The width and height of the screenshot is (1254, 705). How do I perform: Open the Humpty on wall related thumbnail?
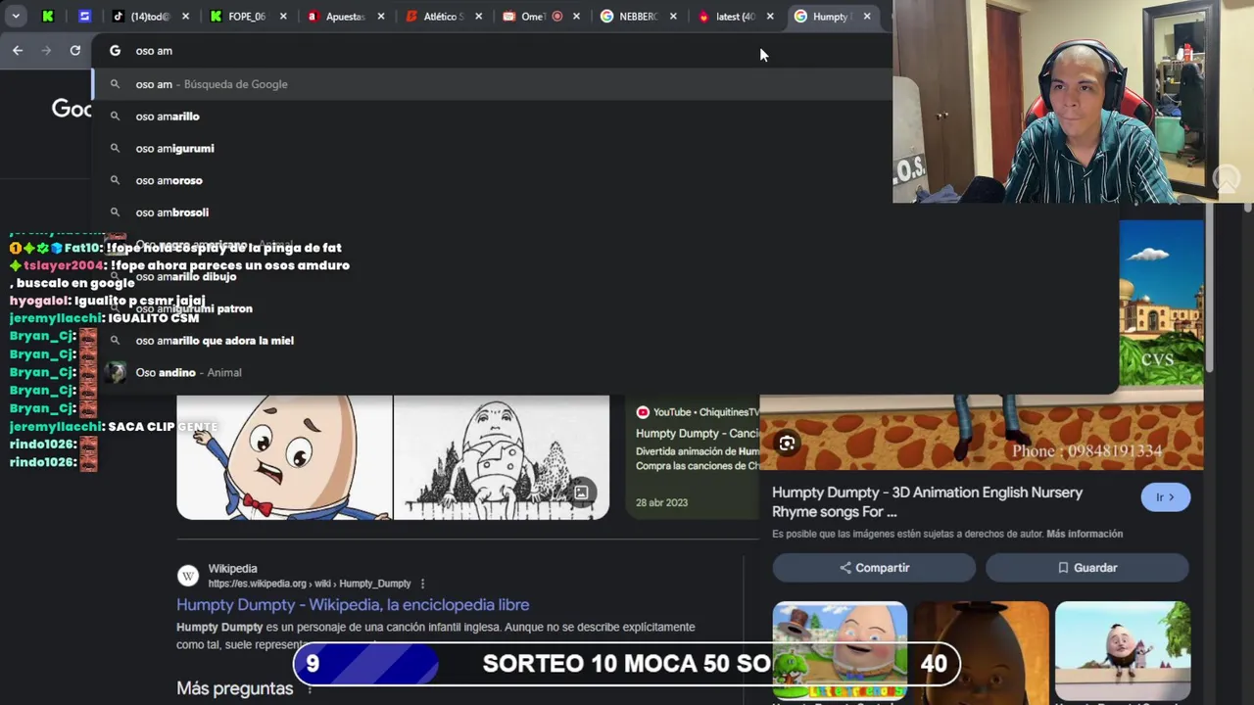[x=1123, y=652]
